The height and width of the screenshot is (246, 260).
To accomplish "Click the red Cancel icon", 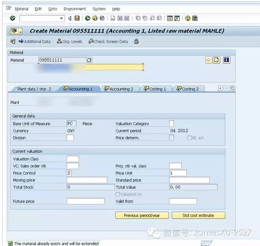I will (102, 18).
